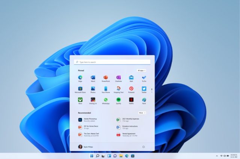Launch WhatsApp from the Start menu
The width and height of the screenshot is (240, 159).
(x=106, y=100)
